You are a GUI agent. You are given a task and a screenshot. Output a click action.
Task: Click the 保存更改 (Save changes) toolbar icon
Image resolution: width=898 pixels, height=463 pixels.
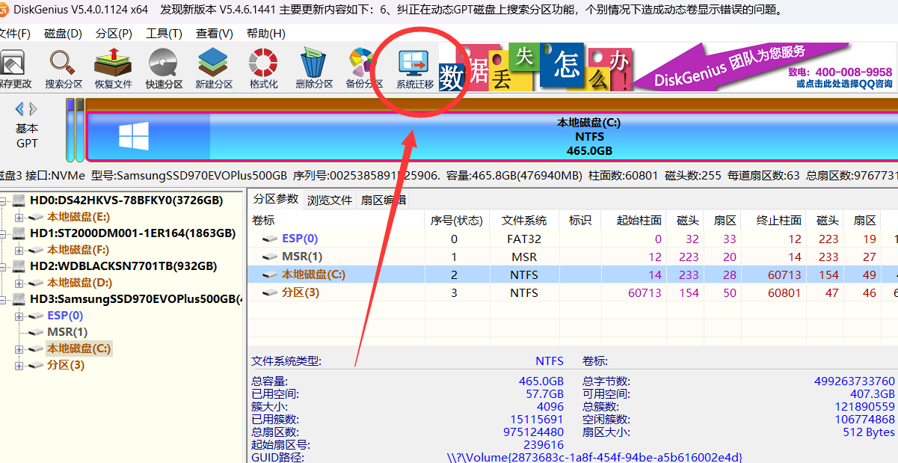pyautogui.click(x=14, y=64)
